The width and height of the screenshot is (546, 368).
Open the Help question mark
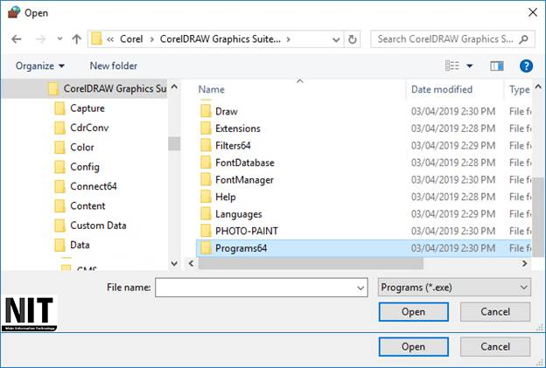[x=526, y=66]
